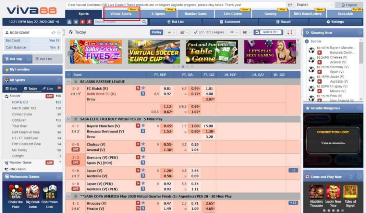The height and width of the screenshot is (213, 366).
Task: Click the message envelope icon
Action: (290, 5)
